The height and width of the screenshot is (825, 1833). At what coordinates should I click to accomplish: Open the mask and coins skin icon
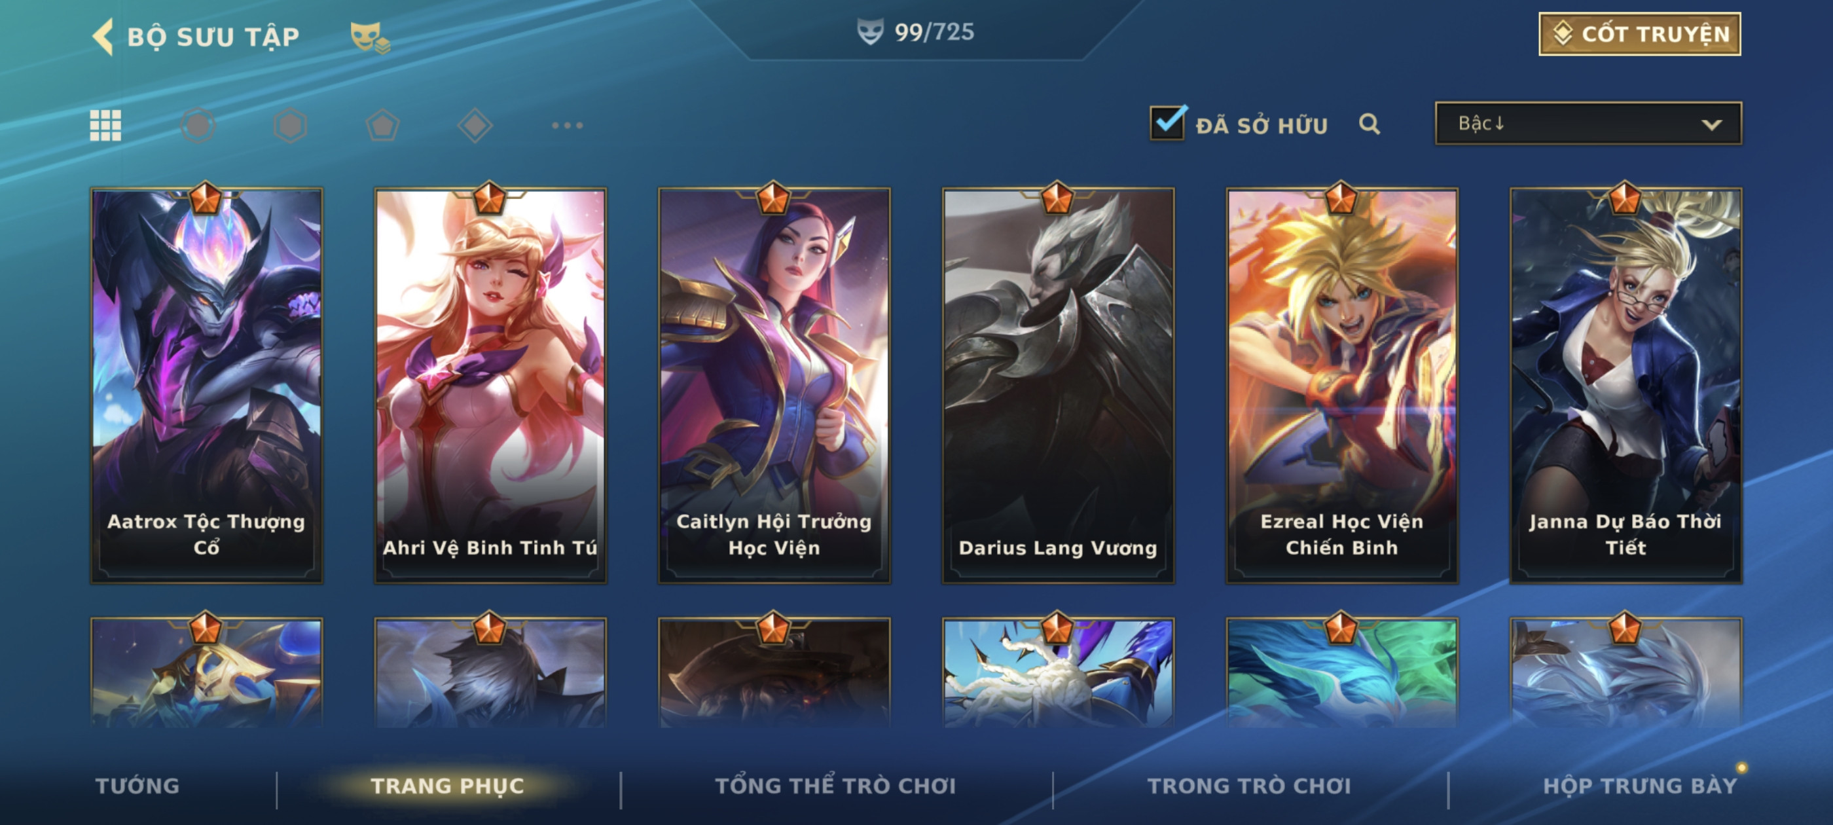369,37
